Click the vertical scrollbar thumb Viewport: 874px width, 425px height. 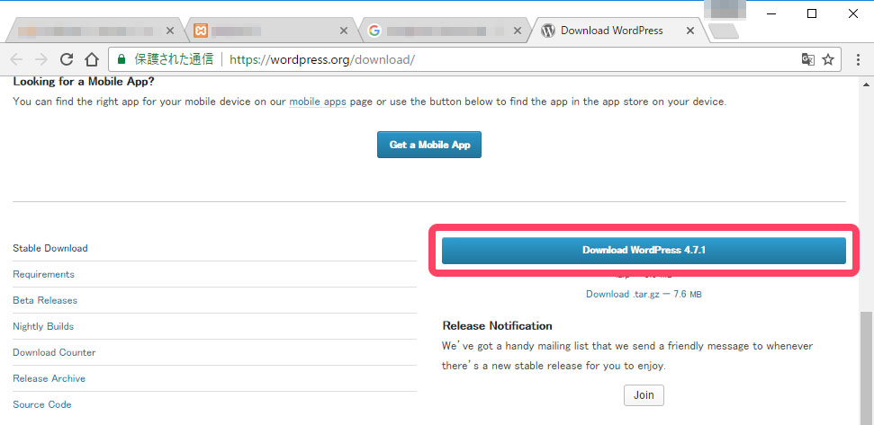(x=867, y=367)
